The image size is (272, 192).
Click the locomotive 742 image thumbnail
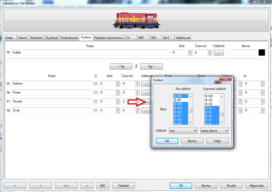[x=136, y=20]
